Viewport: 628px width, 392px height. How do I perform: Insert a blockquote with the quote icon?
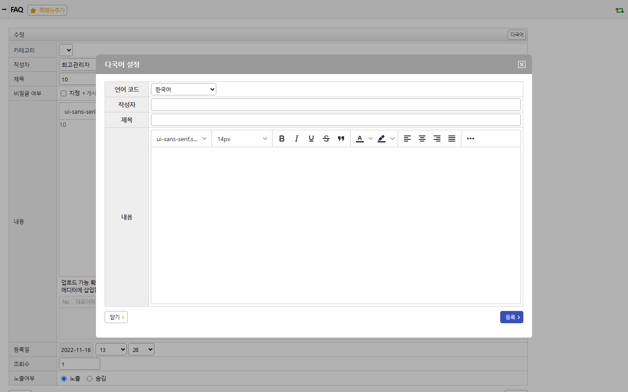coord(341,139)
